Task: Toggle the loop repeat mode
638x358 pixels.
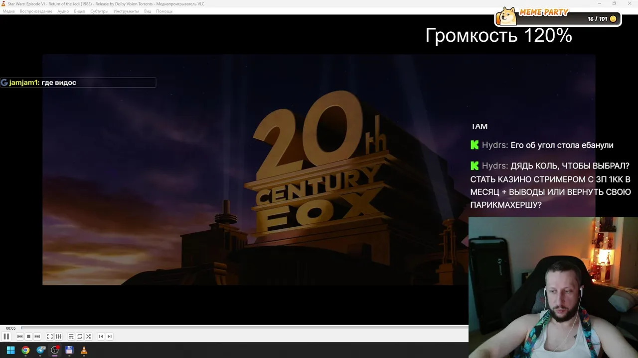Action: click(x=79, y=337)
